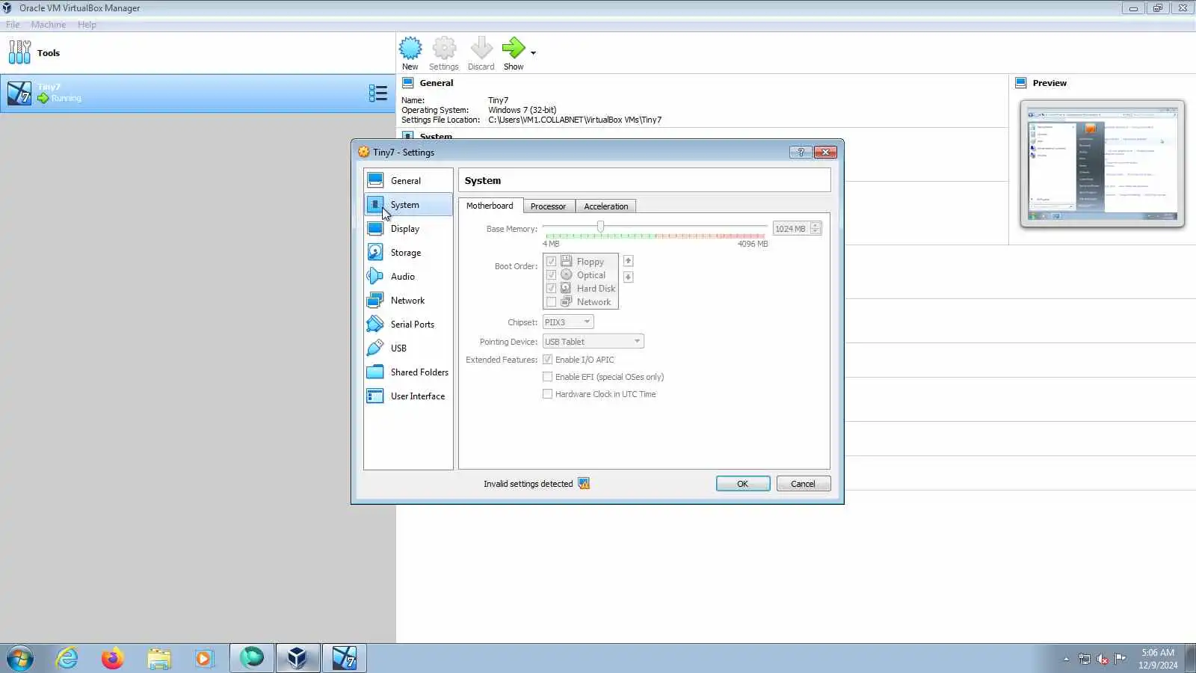Click the Discard toolbar icon
Viewport: 1196px width, 673px height.
(x=481, y=49)
